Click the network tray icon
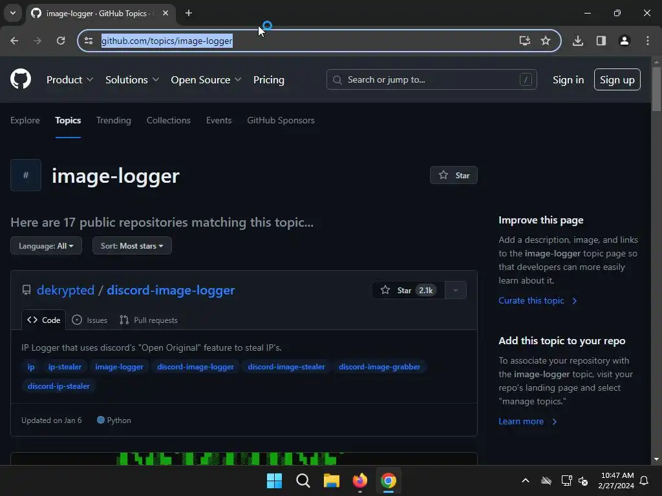This screenshot has height=496, width=662. click(x=566, y=480)
